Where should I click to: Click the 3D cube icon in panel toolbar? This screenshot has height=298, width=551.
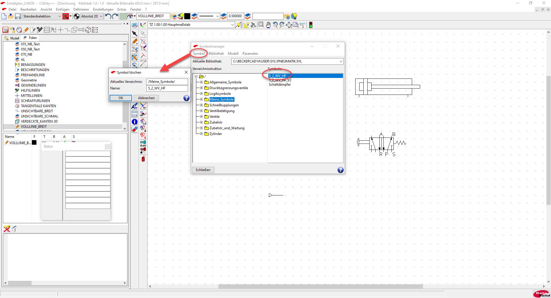point(88,30)
